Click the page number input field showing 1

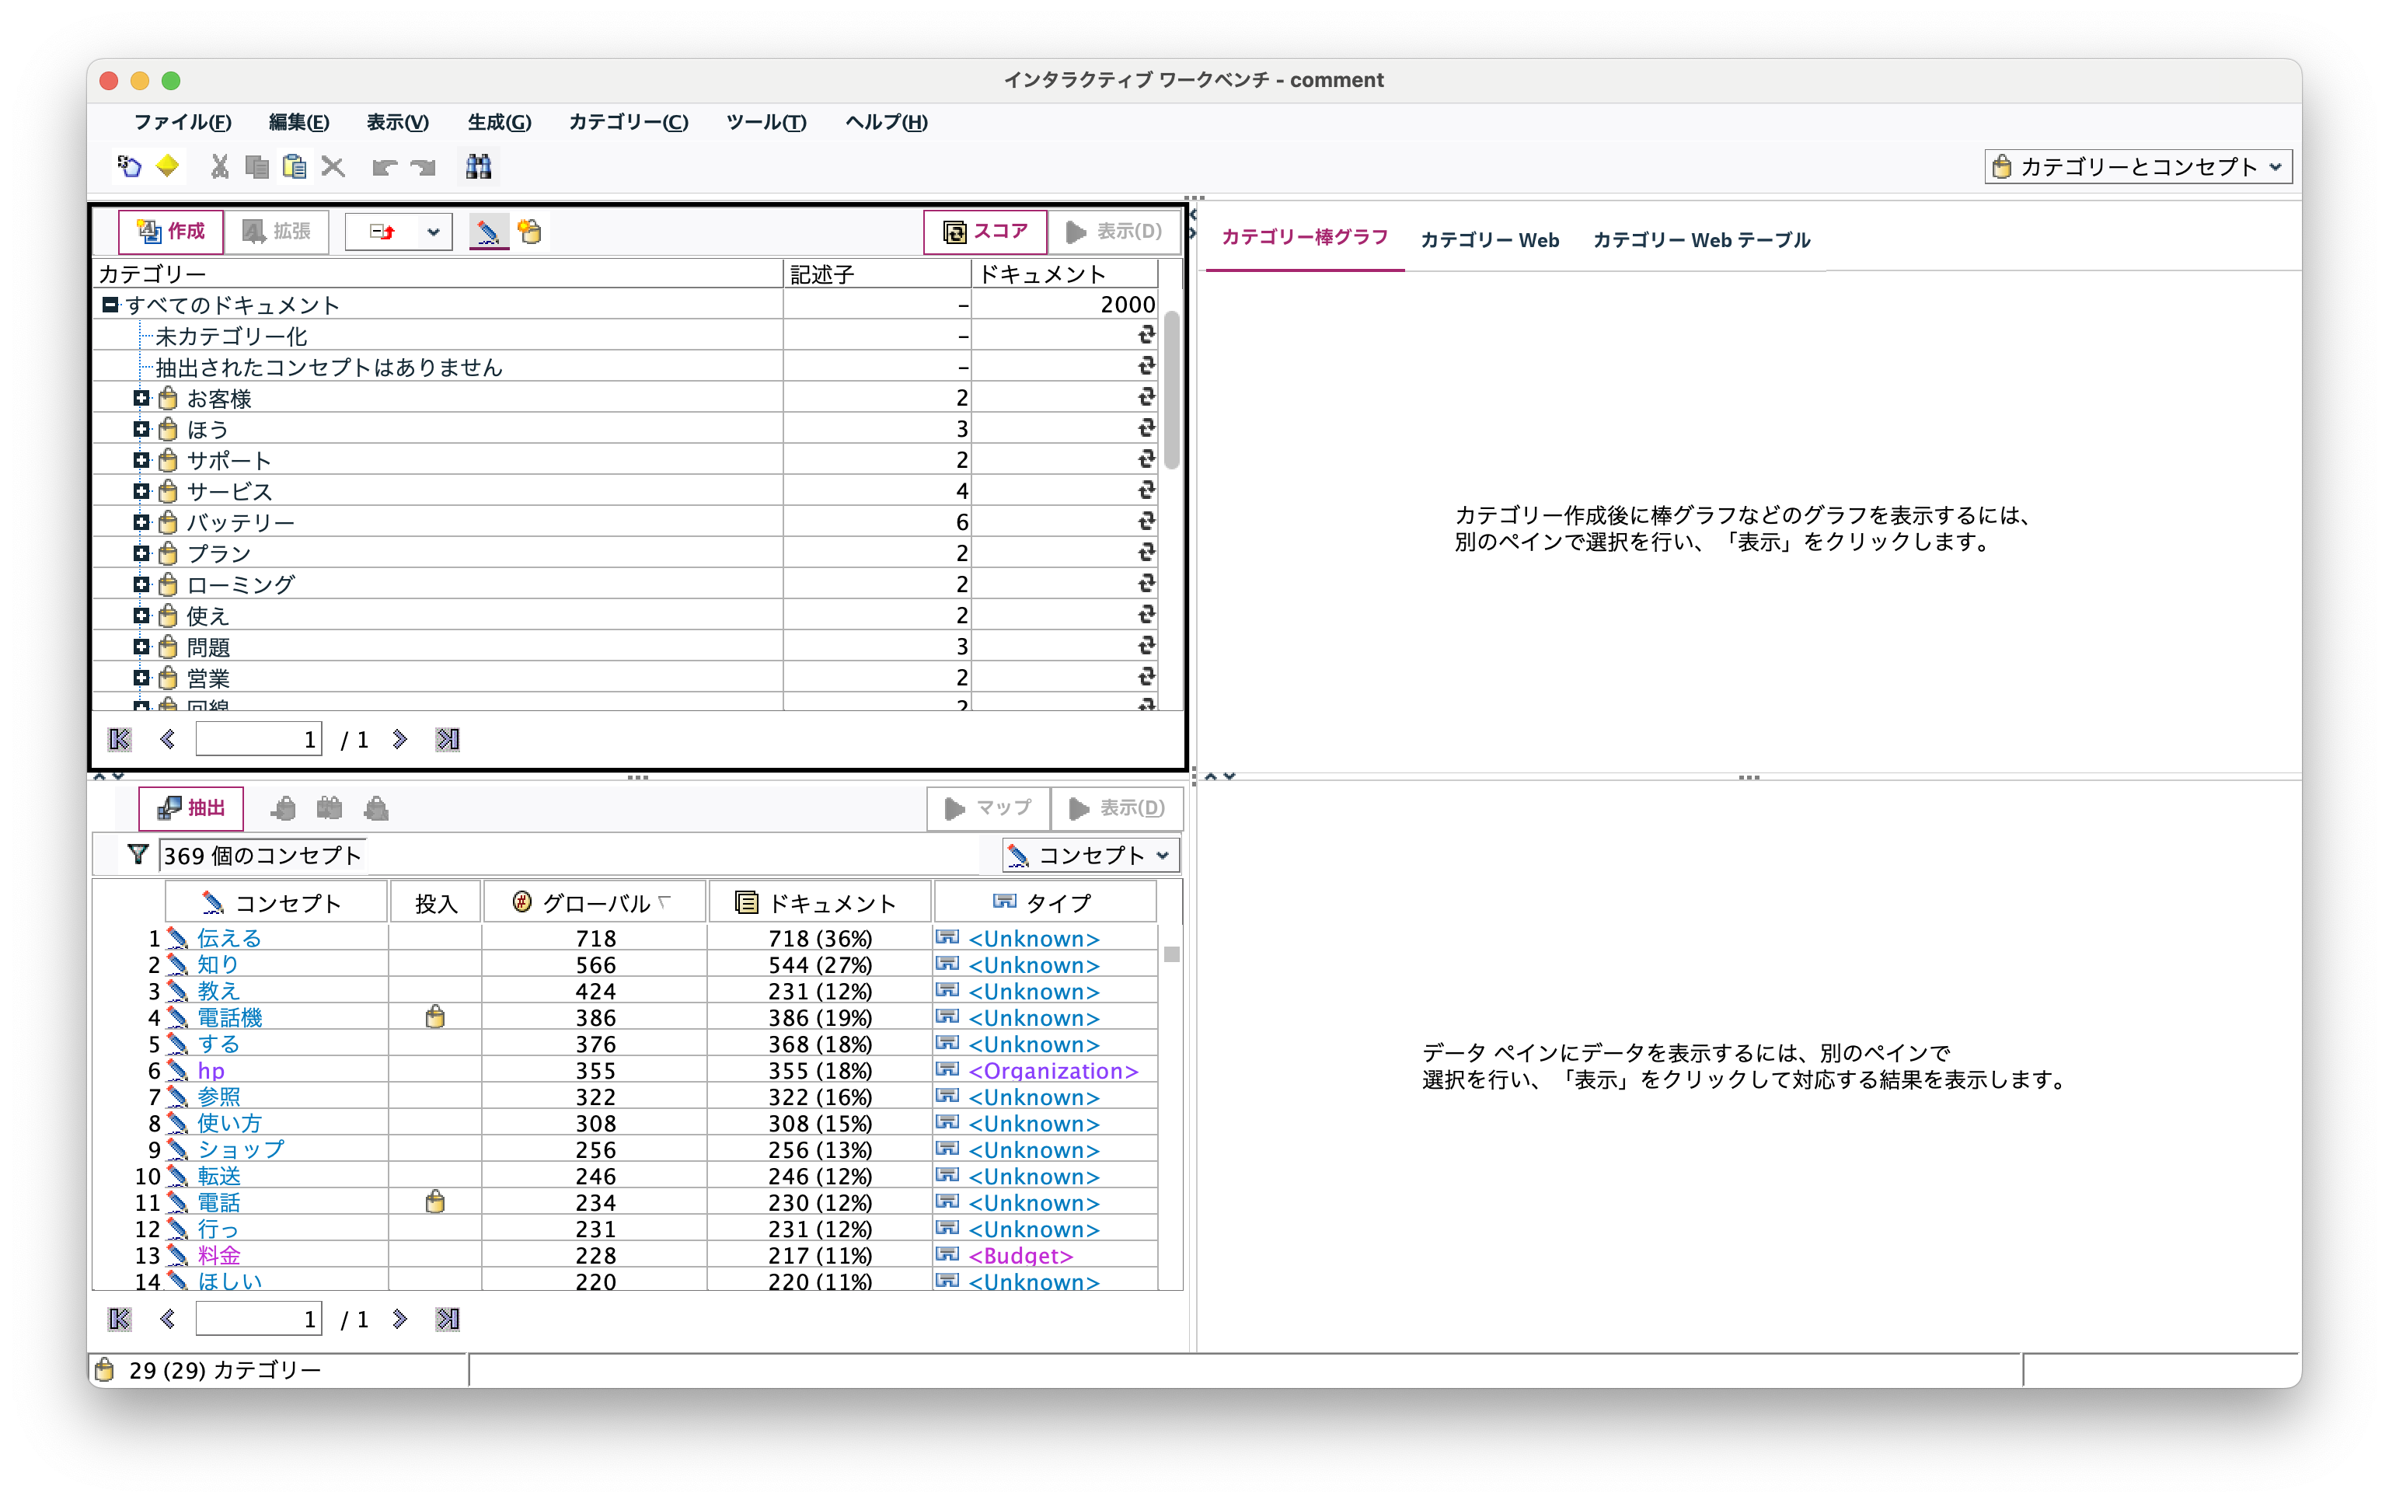[258, 738]
